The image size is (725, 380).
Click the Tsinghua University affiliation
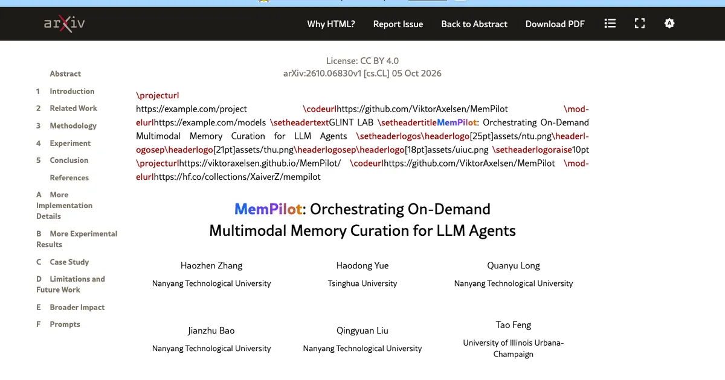(x=362, y=283)
